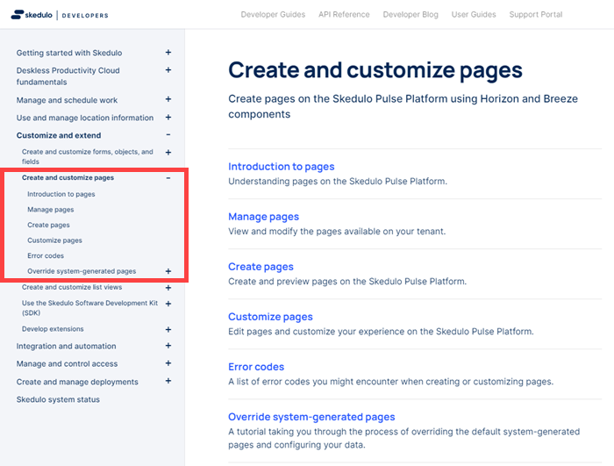Viewport: 614px width, 466px height.
Task: Select Customize pages in the sidebar
Action: pyautogui.click(x=54, y=240)
